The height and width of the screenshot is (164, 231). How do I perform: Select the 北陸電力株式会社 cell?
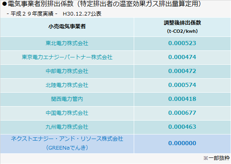click(67, 85)
